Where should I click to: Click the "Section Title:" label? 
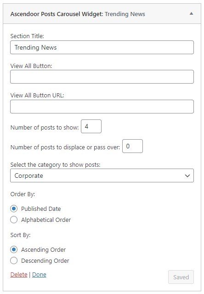(27, 36)
